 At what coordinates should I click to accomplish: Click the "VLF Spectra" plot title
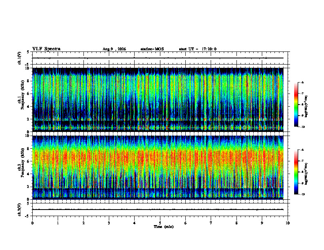click(46, 49)
